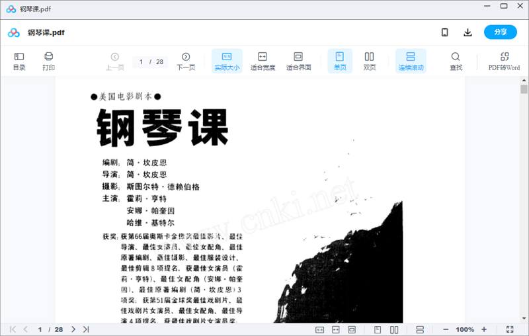This screenshot has width=529, height=336.
Task: Go to next page with 下一页
Action: [186, 61]
